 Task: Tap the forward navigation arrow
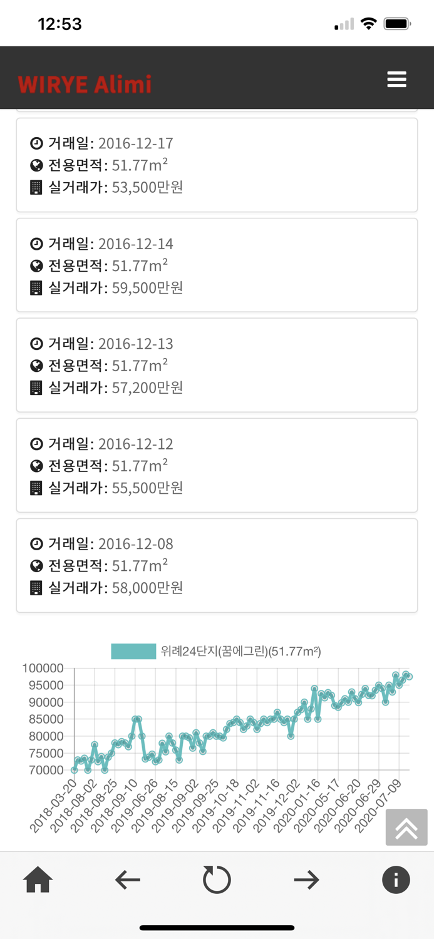coord(306,880)
